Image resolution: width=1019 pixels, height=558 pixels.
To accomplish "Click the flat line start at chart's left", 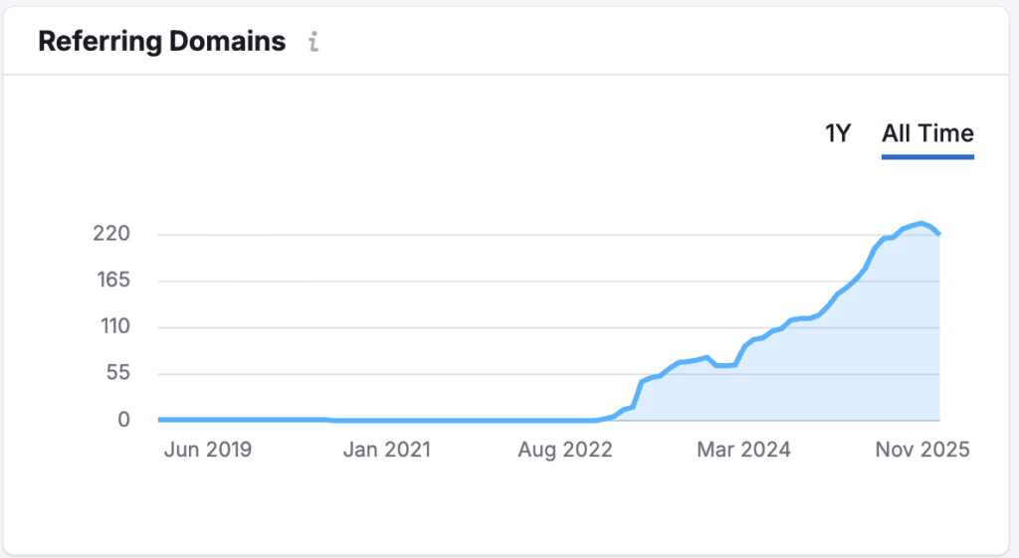I will (x=161, y=420).
